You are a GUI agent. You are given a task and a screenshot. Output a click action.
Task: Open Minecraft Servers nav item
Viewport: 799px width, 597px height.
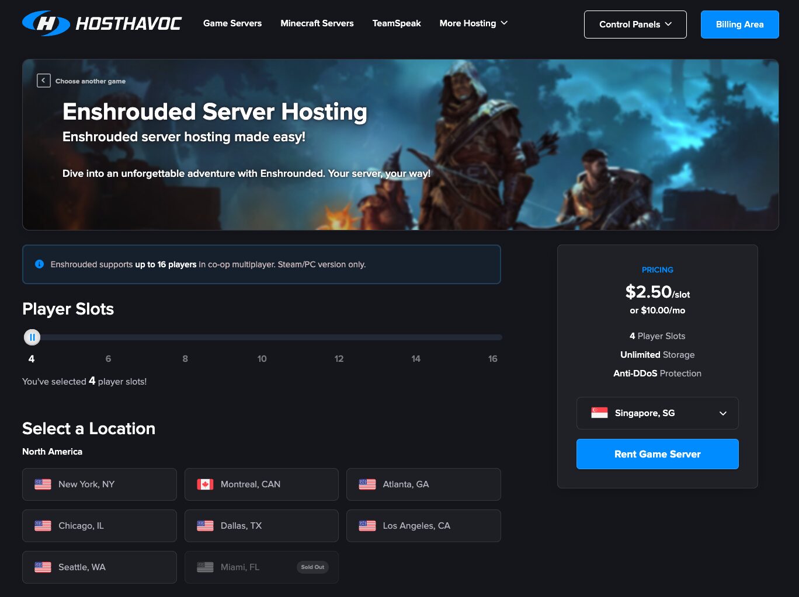pos(317,23)
